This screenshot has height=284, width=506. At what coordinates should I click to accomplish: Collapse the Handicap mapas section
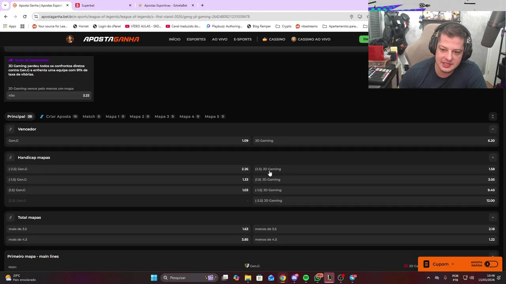click(x=493, y=157)
